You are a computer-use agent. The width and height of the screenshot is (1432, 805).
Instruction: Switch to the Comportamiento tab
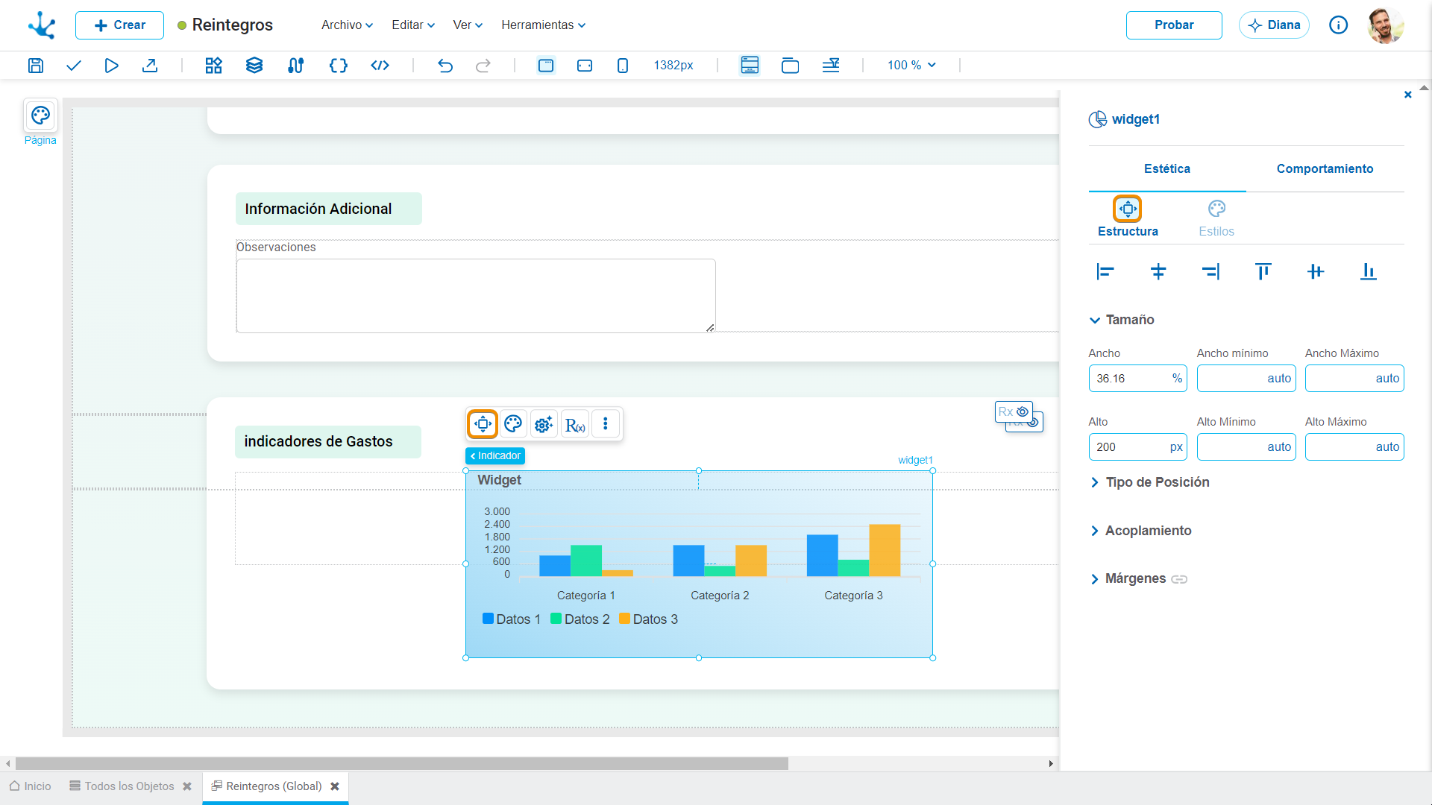coord(1325,169)
